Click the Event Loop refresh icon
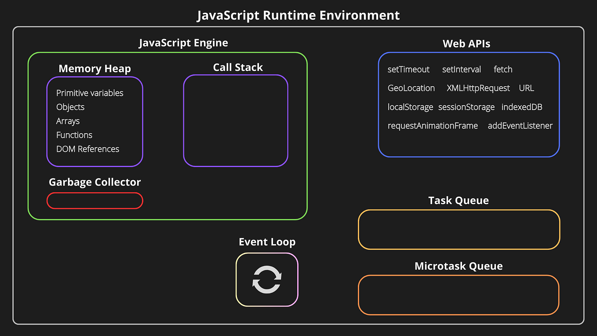This screenshot has height=336, width=597. (267, 279)
